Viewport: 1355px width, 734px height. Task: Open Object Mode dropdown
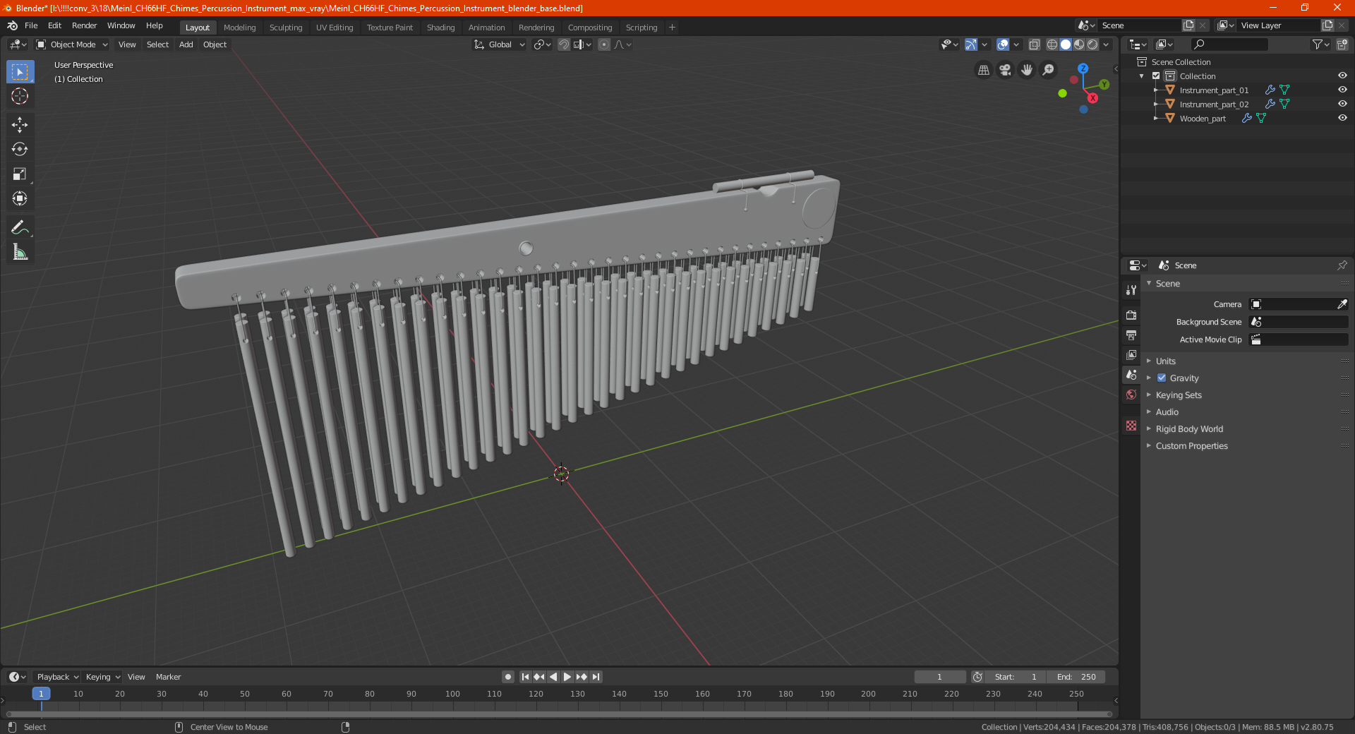72,44
